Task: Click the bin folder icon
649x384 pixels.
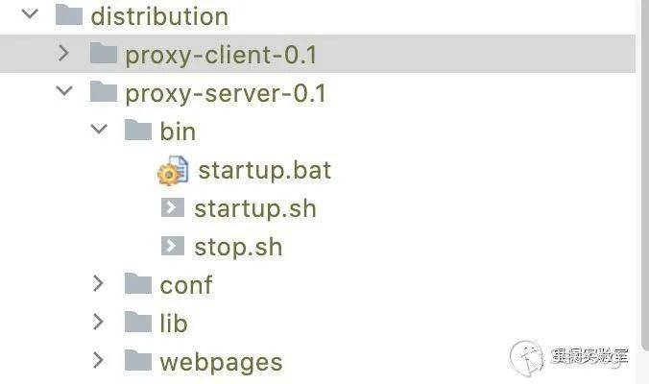Action: [138, 131]
